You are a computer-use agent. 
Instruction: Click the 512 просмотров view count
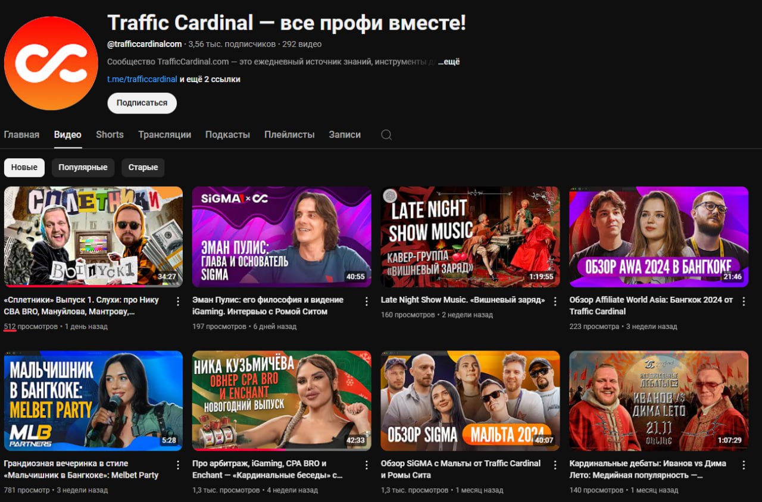31,327
